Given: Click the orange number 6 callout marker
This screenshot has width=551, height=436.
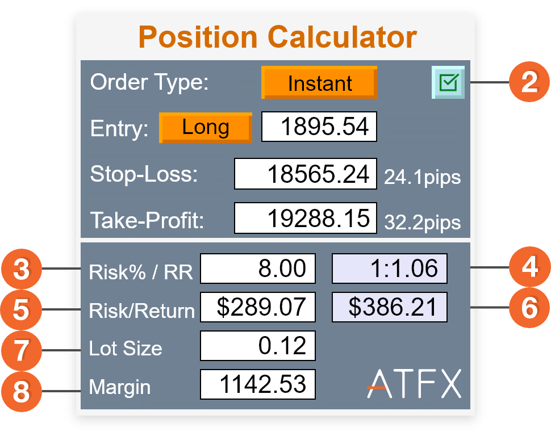Looking at the screenshot, I should click(x=529, y=308).
